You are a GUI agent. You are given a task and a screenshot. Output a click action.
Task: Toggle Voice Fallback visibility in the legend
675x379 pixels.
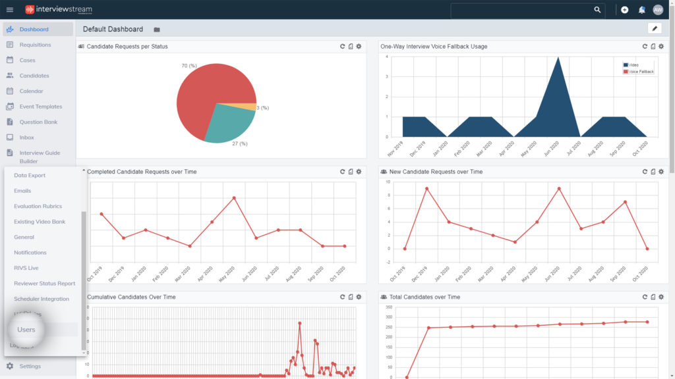point(636,71)
